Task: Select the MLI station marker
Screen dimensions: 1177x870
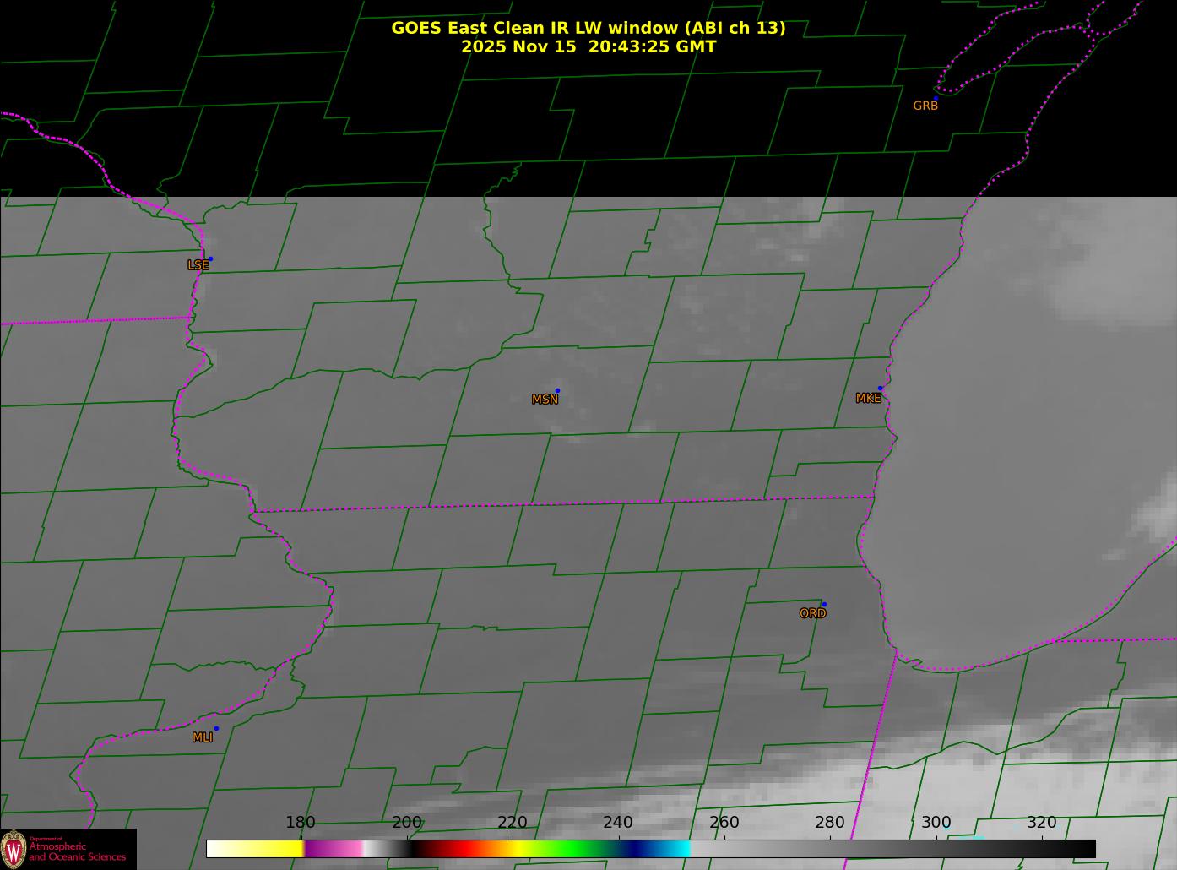Action: pyautogui.click(x=216, y=729)
